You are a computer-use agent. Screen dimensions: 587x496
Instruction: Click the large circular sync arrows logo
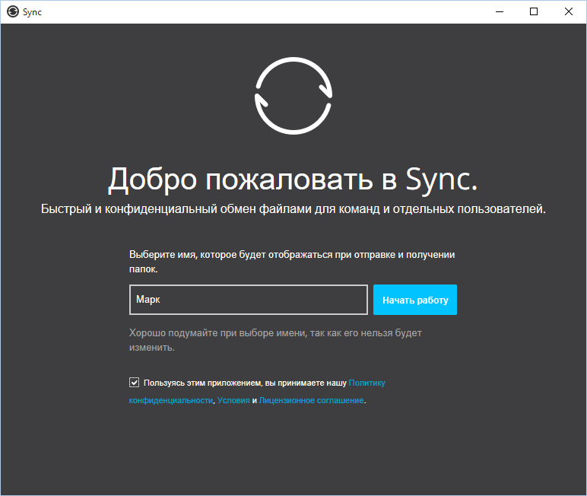click(x=293, y=95)
